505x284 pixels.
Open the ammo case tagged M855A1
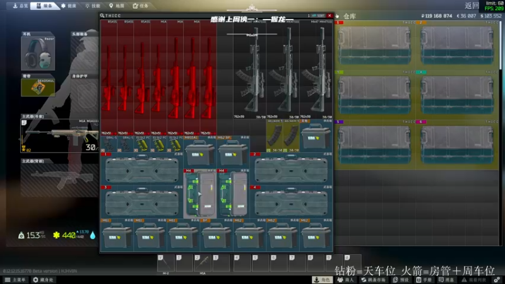point(200,152)
